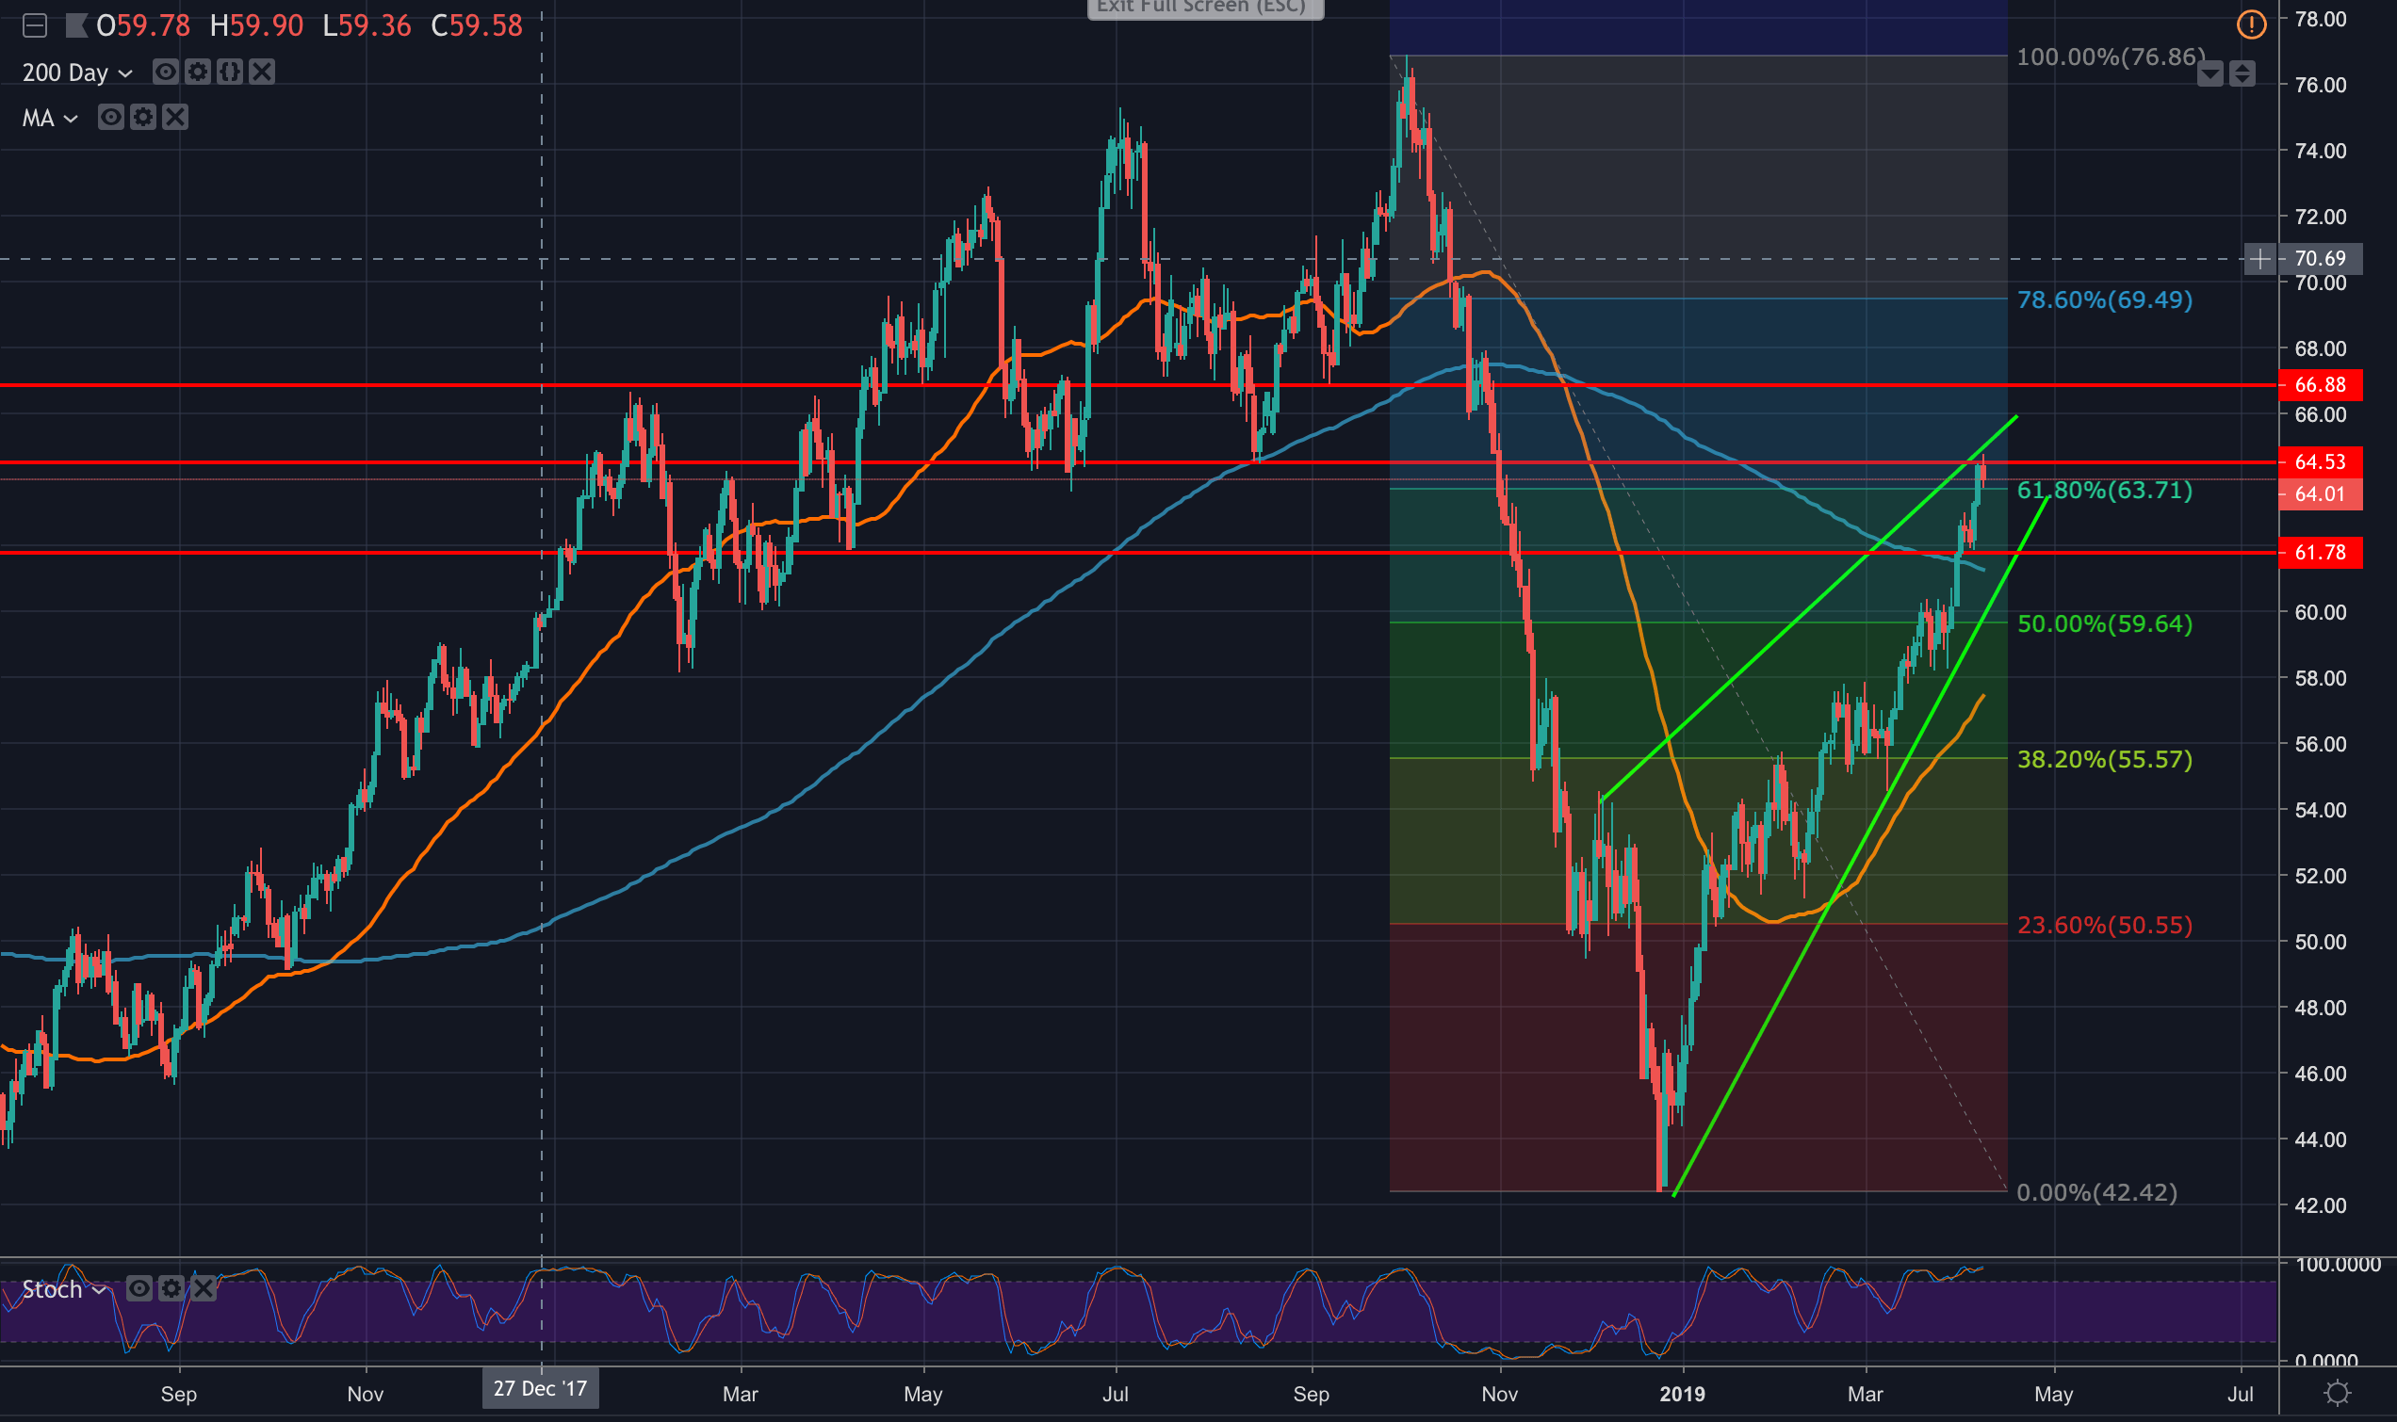Remove the MA indicator
This screenshot has height=1422, width=2397.
coord(174,117)
